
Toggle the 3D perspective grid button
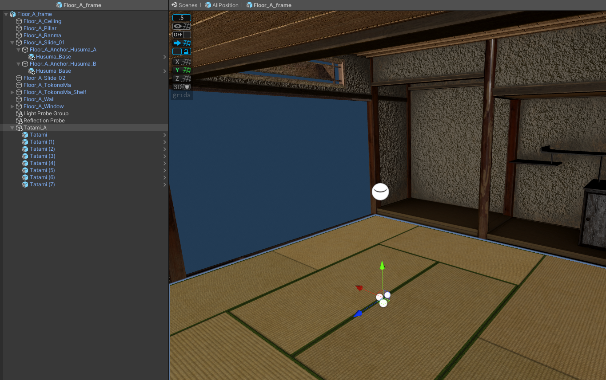[x=182, y=87]
